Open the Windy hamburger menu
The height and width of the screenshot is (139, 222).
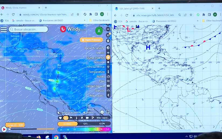click(3, 29)
